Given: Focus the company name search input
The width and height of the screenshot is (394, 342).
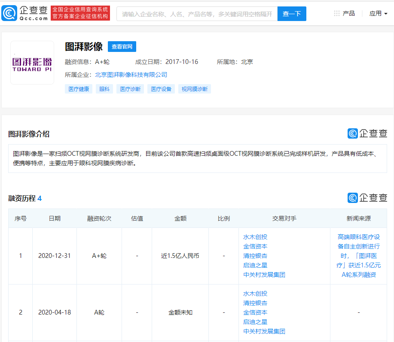Looking at the screenshot, I should pos(197,14).
